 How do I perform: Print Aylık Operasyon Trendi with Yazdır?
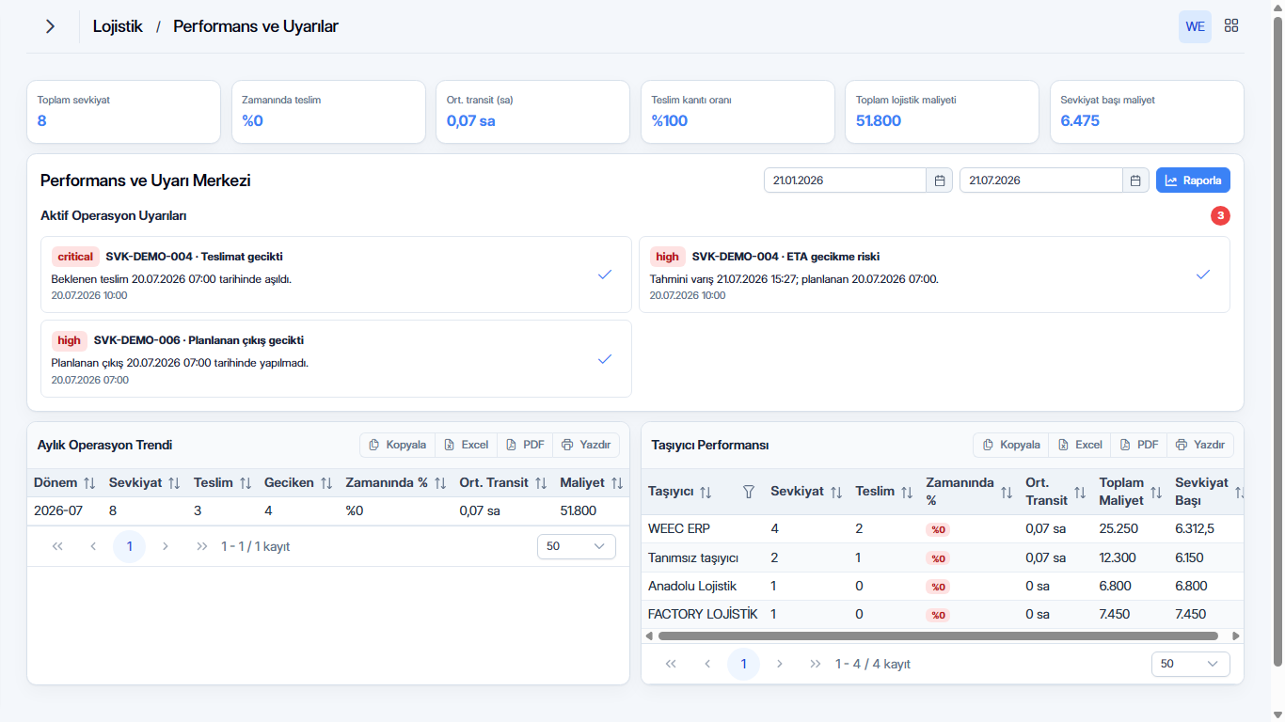coord(586,445)
